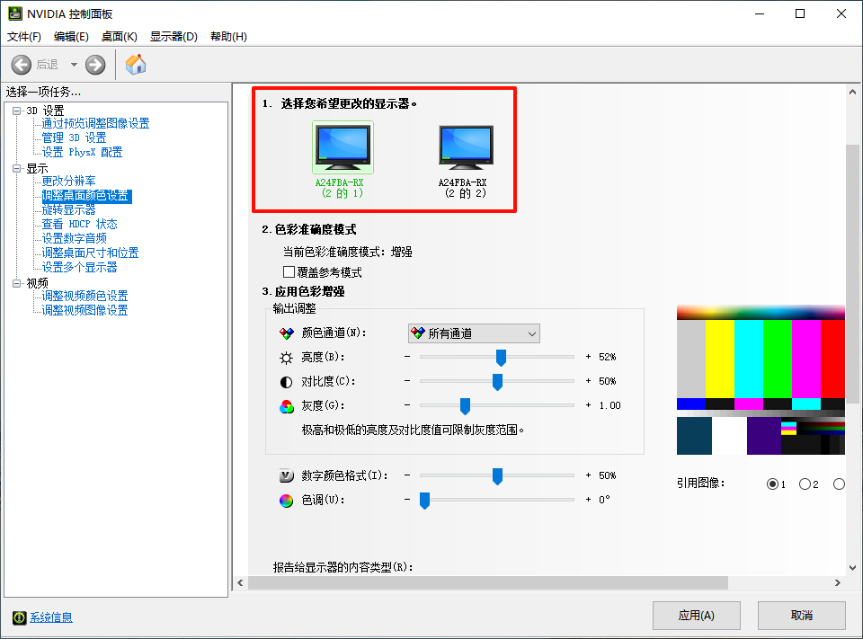Collapse the 视频 tree section
Screen dimensions: 863x639
pos(17,282)
